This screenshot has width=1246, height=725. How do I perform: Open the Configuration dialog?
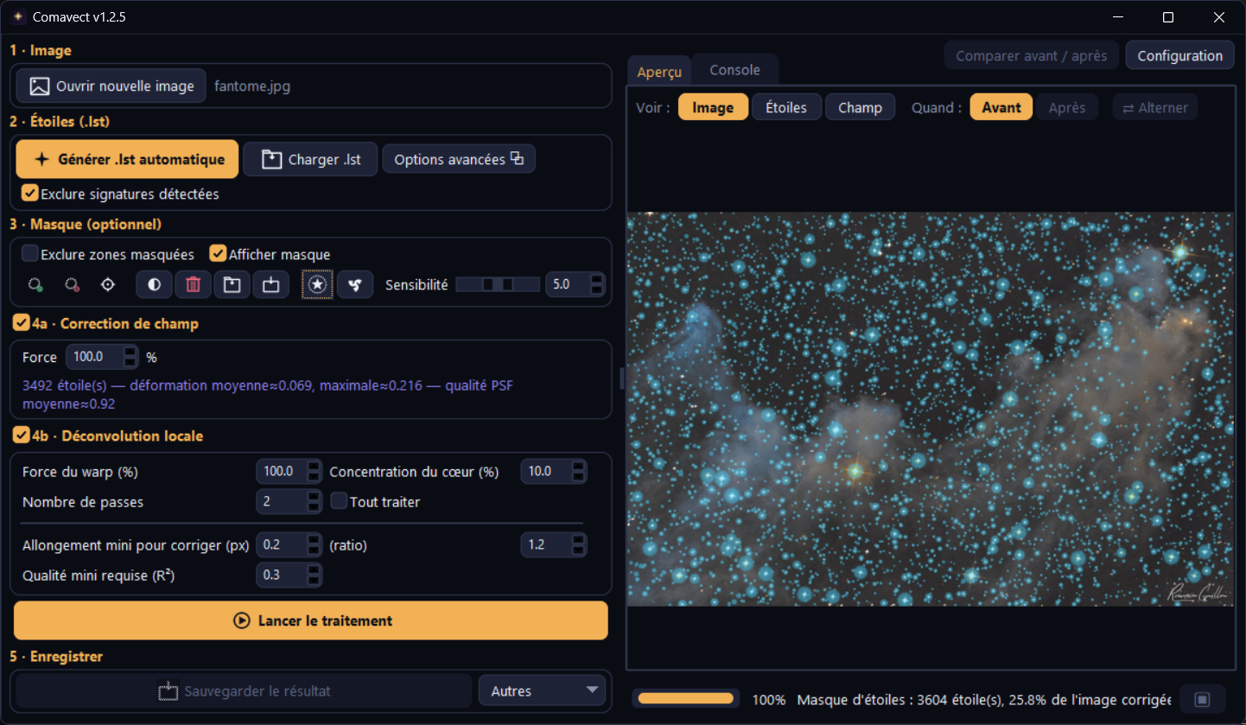coord(1179,55)
